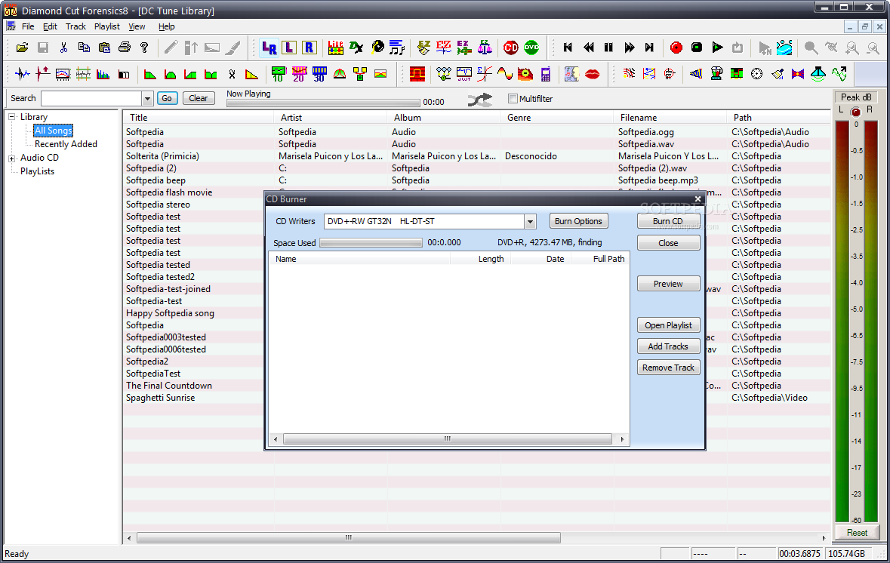The height and width of the screenshot is (563, 890).
Task: Click the Close button in CD Burner
Action: [x=668, y=243]
